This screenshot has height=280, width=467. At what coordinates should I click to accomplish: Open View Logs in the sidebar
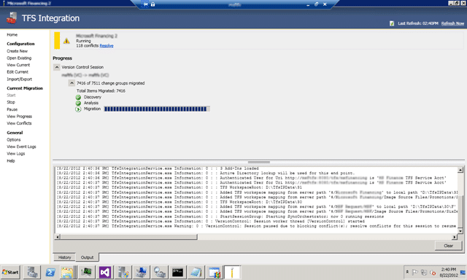[16, 154]
